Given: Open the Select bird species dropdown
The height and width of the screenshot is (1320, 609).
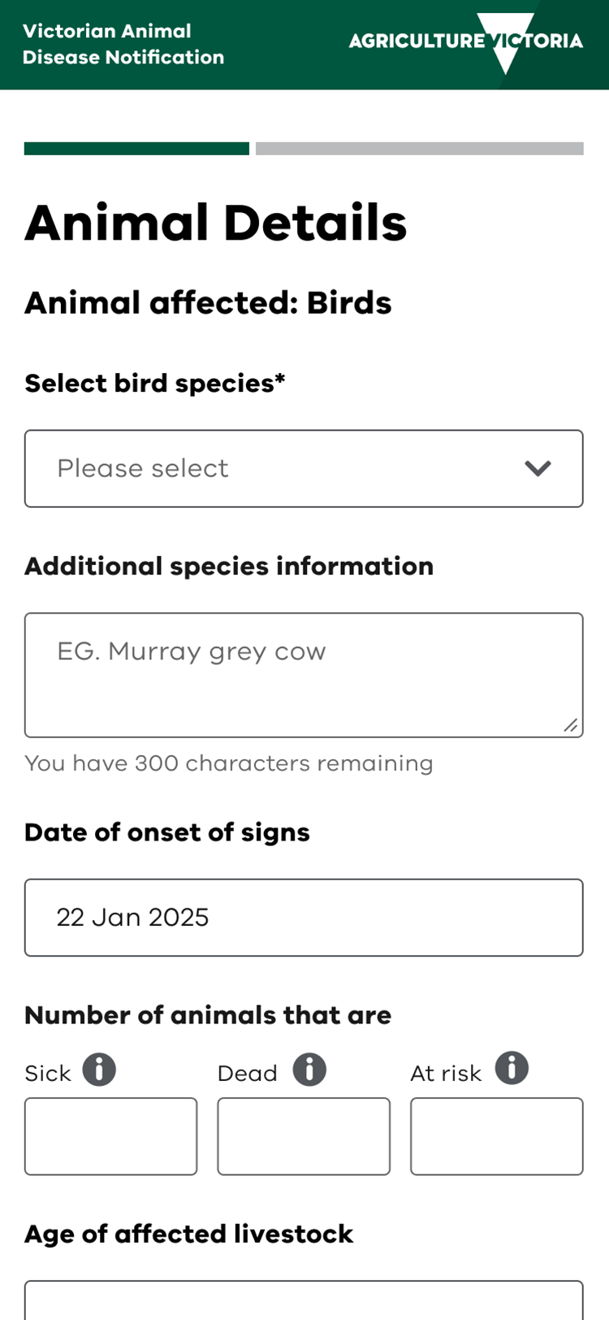Looking at the screenshot, I should [304, 468].
